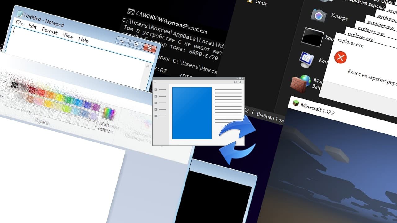The width and height of the screenshot is (397, 223).
Task: Pick the dark red swatch in Paint
Action: [x=32, y=90]
